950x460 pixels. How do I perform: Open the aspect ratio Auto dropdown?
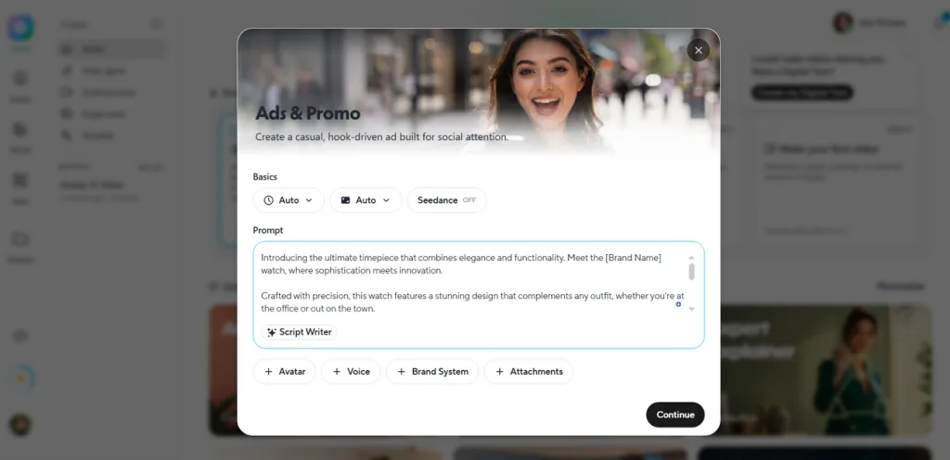coord(366,200)
